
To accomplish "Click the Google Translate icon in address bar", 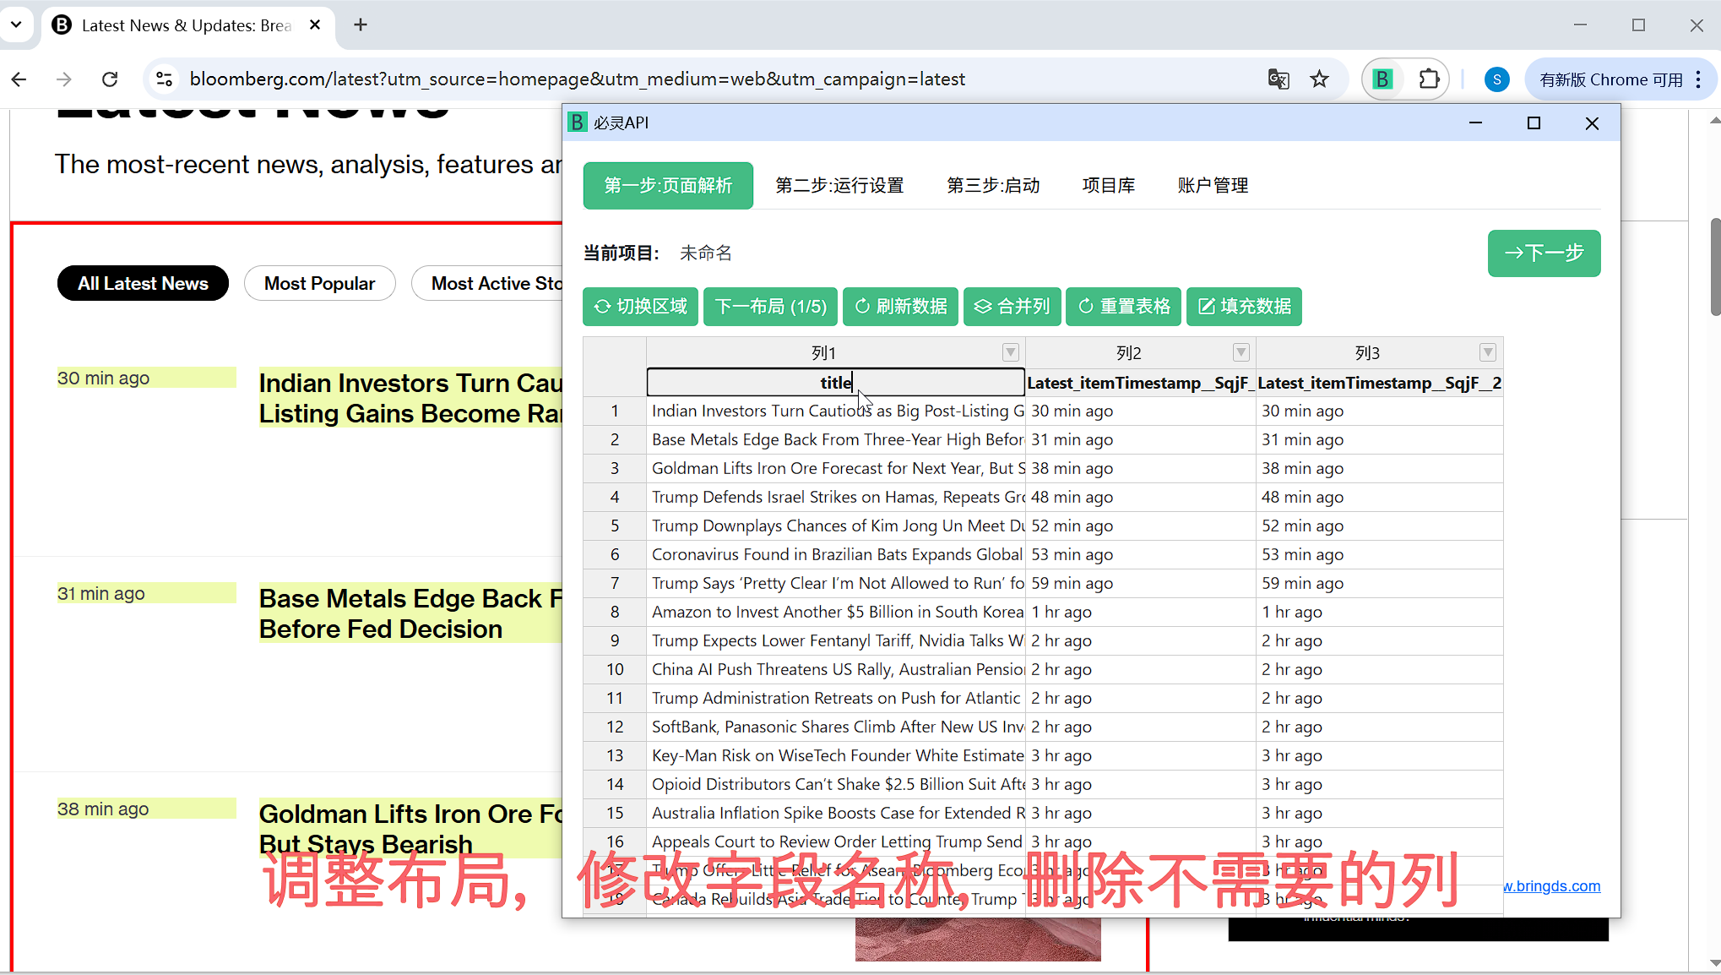I will point(1278,79).
